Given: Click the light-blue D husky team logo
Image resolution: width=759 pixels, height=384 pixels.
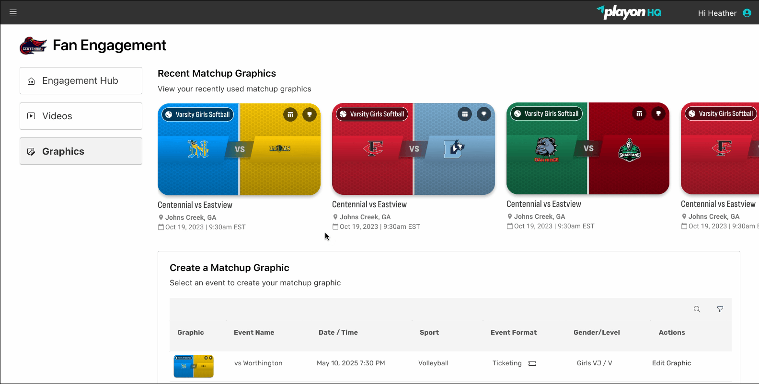Looking at the screenshot, I should coord(454,149).
